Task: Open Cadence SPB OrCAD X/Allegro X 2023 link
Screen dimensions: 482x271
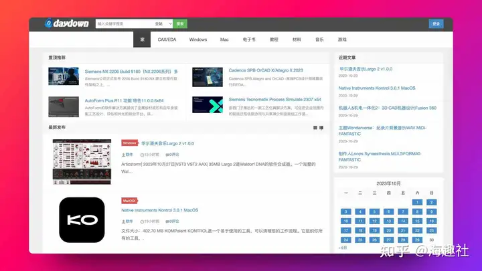Action: [266, 70]
